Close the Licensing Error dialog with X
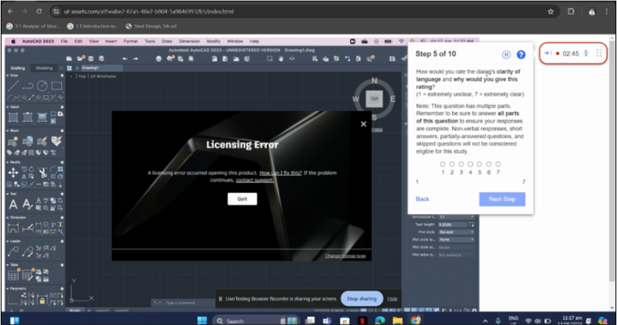This screenshot has height=325, width=617. tap(364, 124)
